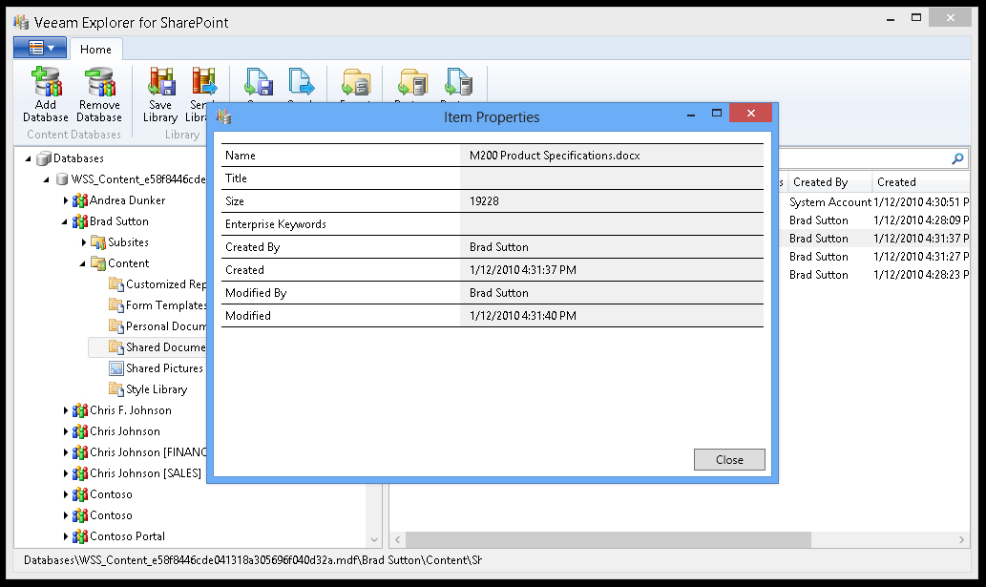Click the tree scrollbar down arrow
This screenshot has width=986, height=587.
tap(374, 540)
